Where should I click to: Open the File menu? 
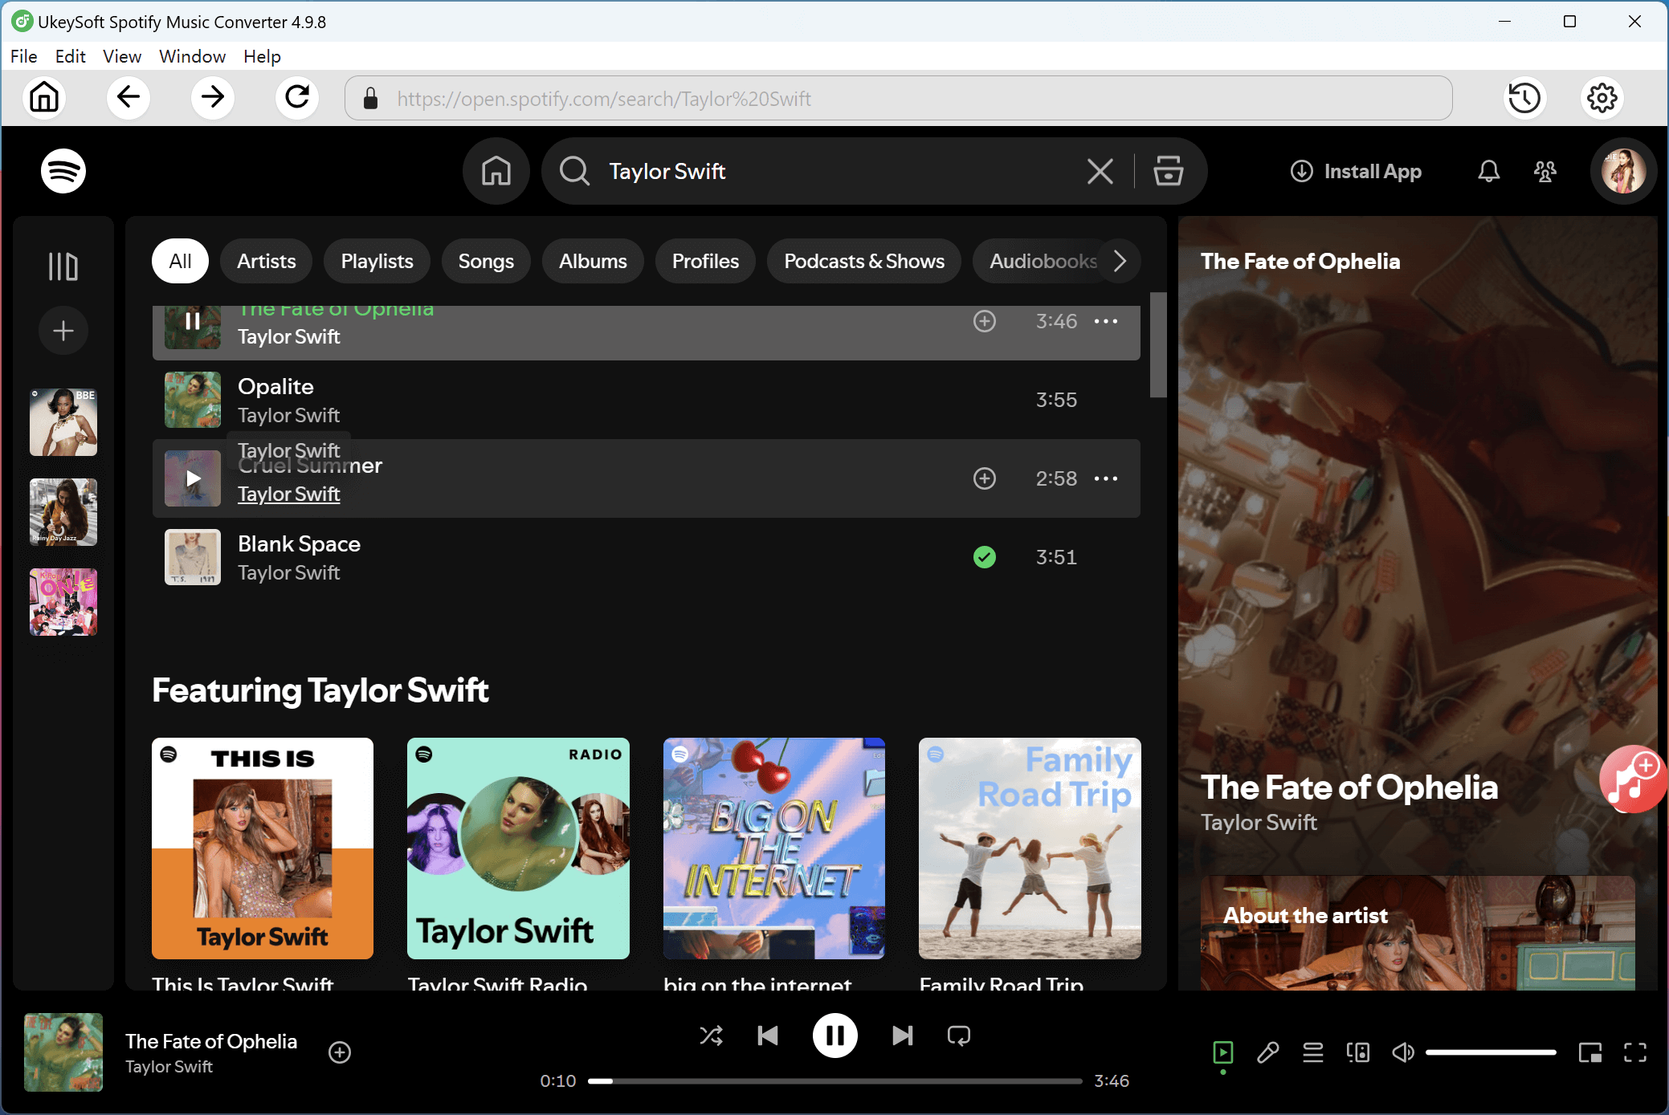[23, 56]
